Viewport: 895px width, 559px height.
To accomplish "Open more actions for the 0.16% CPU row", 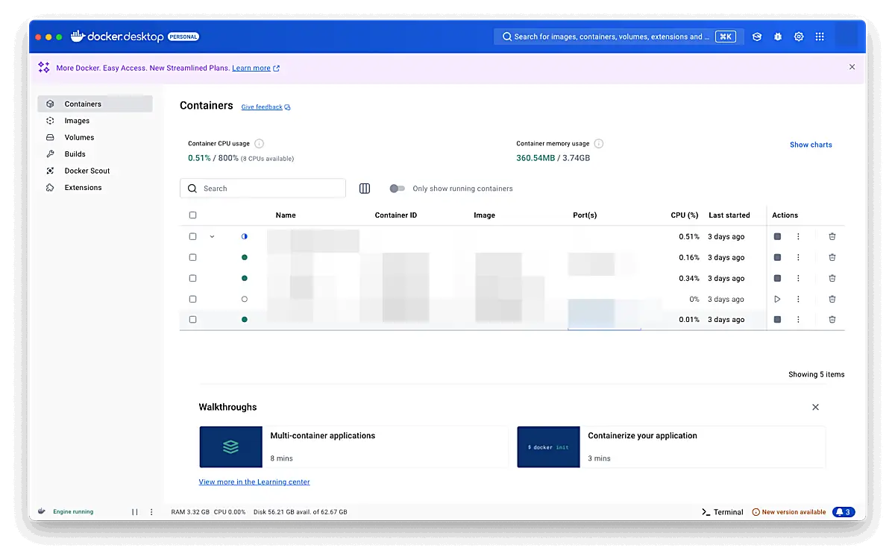I will [x=798, y=257].
